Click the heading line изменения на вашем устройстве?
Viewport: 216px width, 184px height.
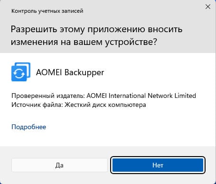pos(84,42)
